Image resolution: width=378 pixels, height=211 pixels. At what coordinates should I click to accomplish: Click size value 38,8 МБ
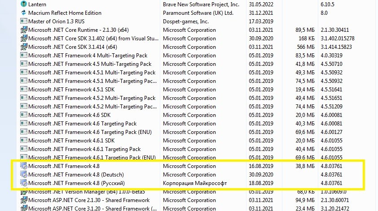click(x=305, y=166)
